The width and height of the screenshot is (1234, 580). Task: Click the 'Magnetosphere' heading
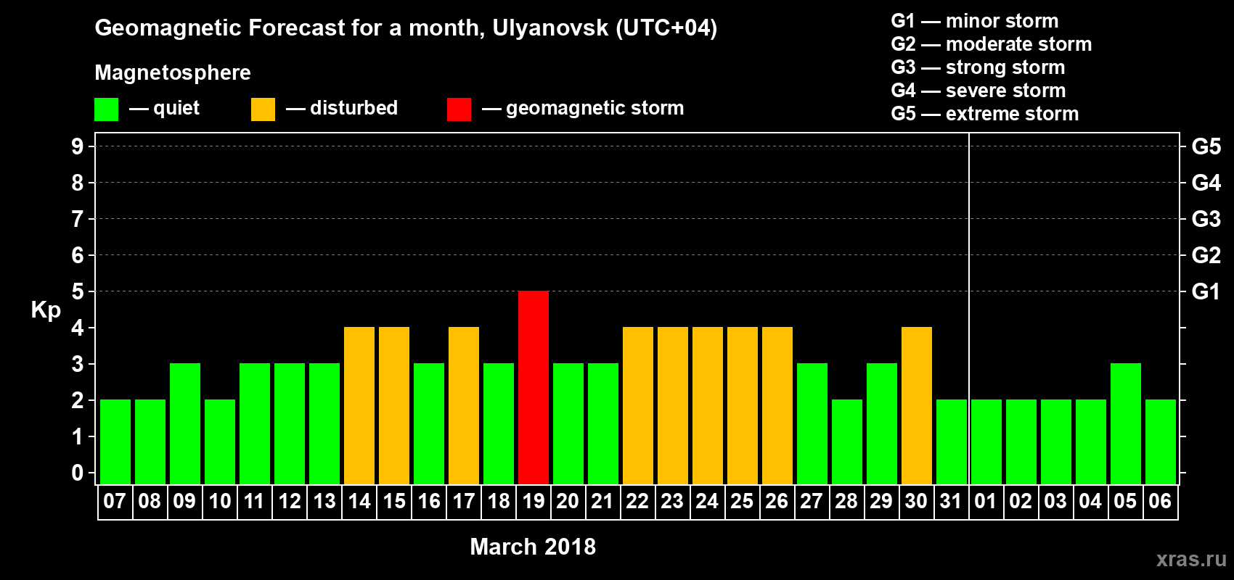coord(173,72)
